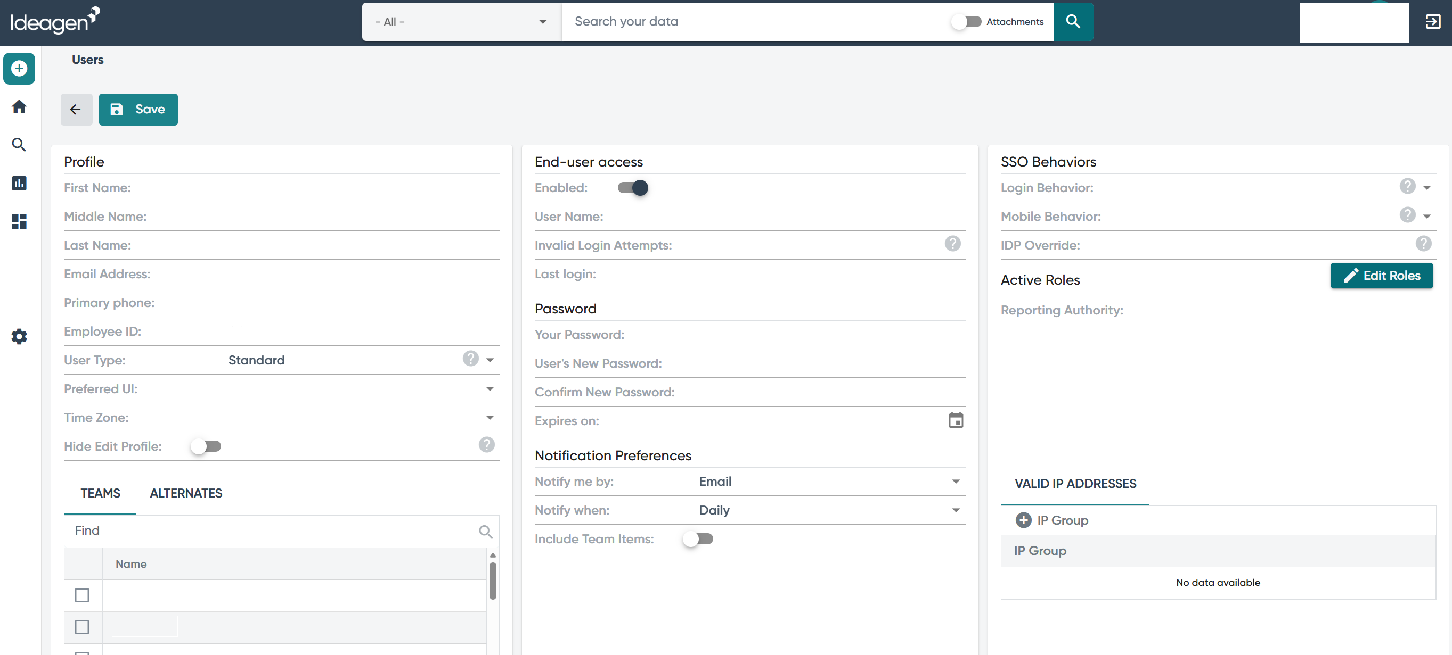Click the teams list scrollbar thumb
The image size is (1452, 655).
(492, 581)
